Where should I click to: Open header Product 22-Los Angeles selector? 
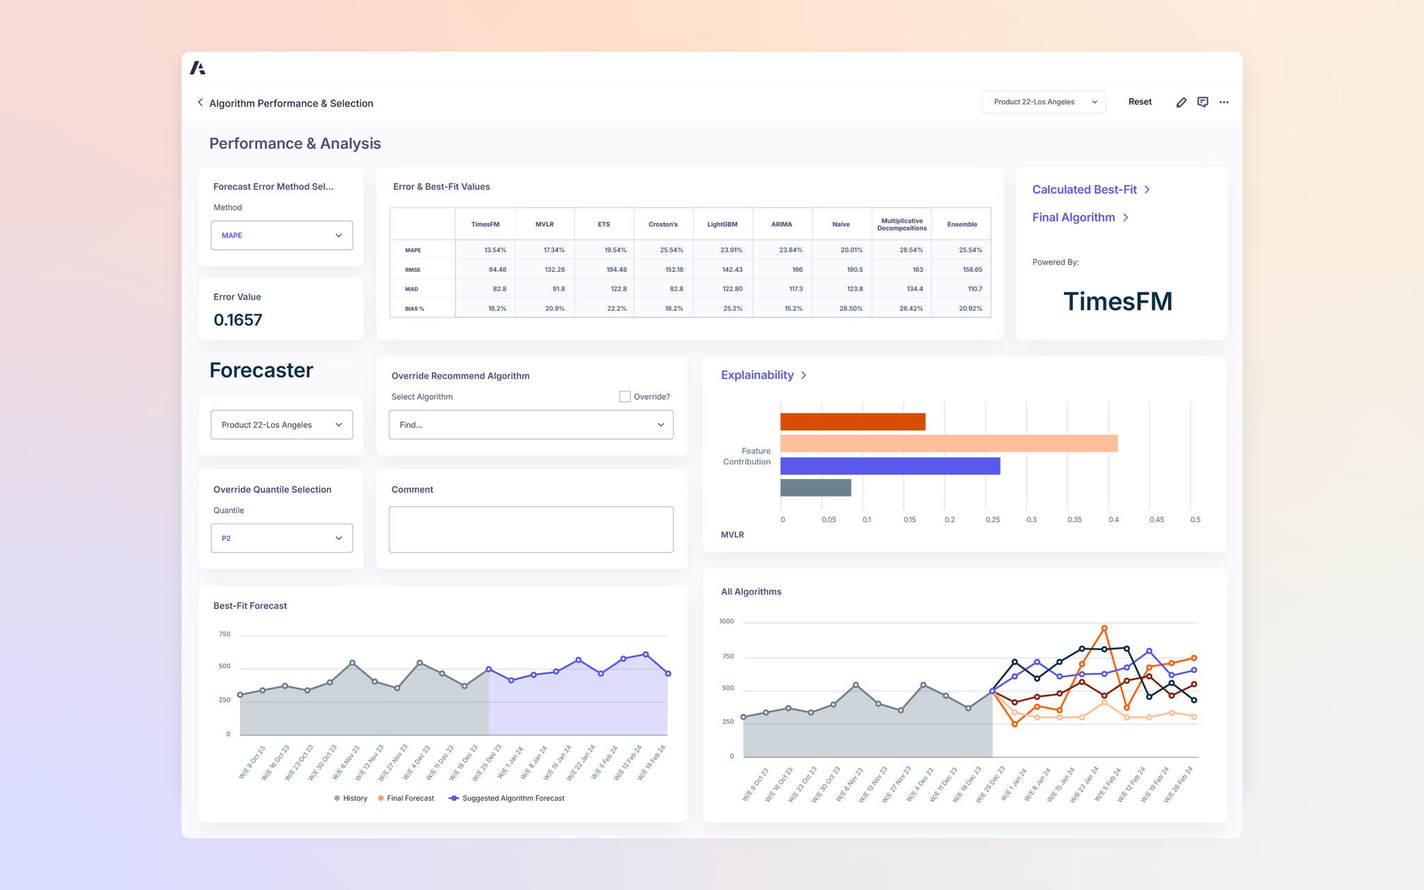point(1043,102)
